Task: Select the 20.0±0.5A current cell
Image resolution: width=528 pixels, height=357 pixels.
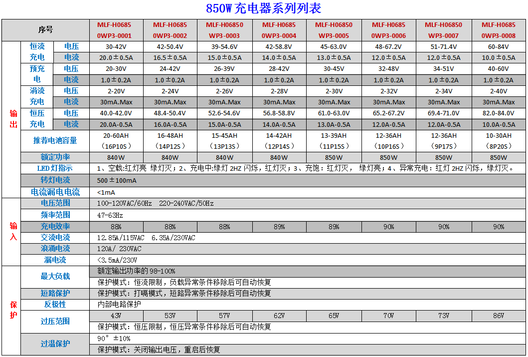Action: click(116, 57)
